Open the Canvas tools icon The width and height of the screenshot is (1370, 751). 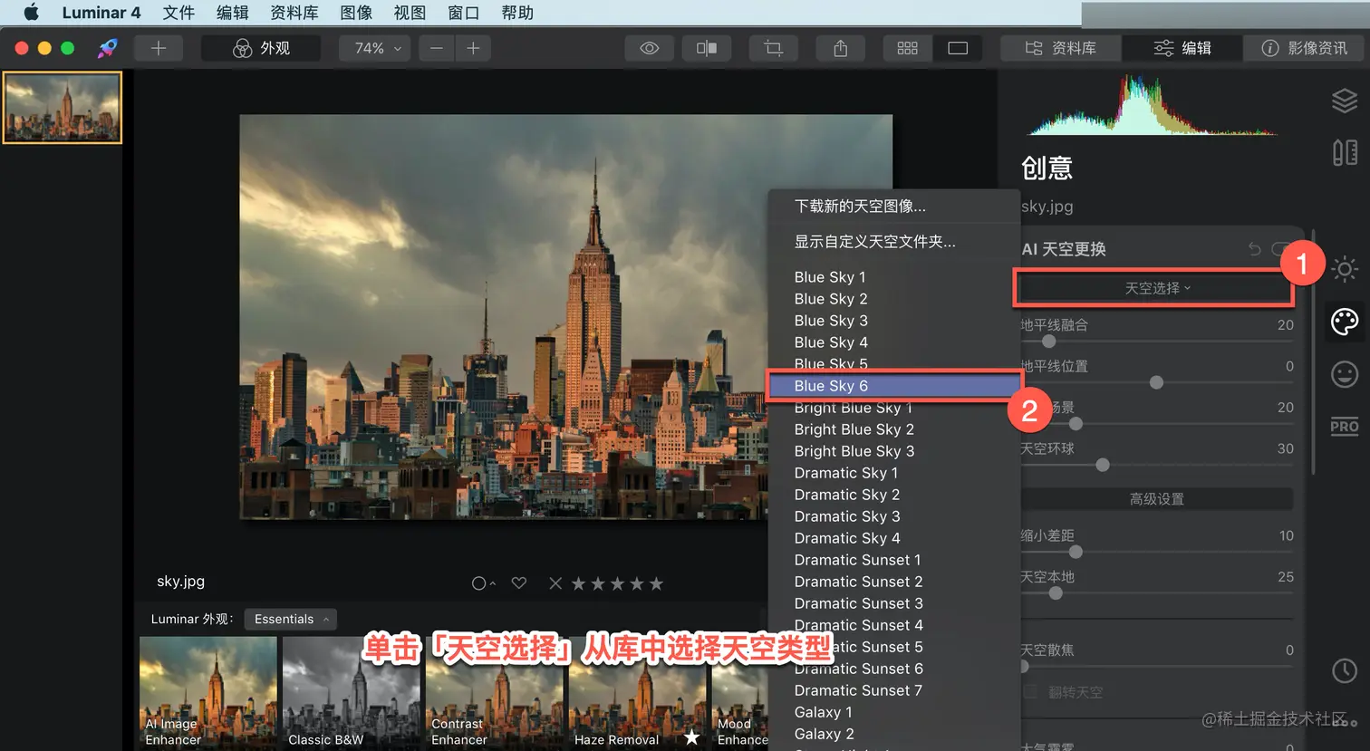click(x=1345, y=152)
